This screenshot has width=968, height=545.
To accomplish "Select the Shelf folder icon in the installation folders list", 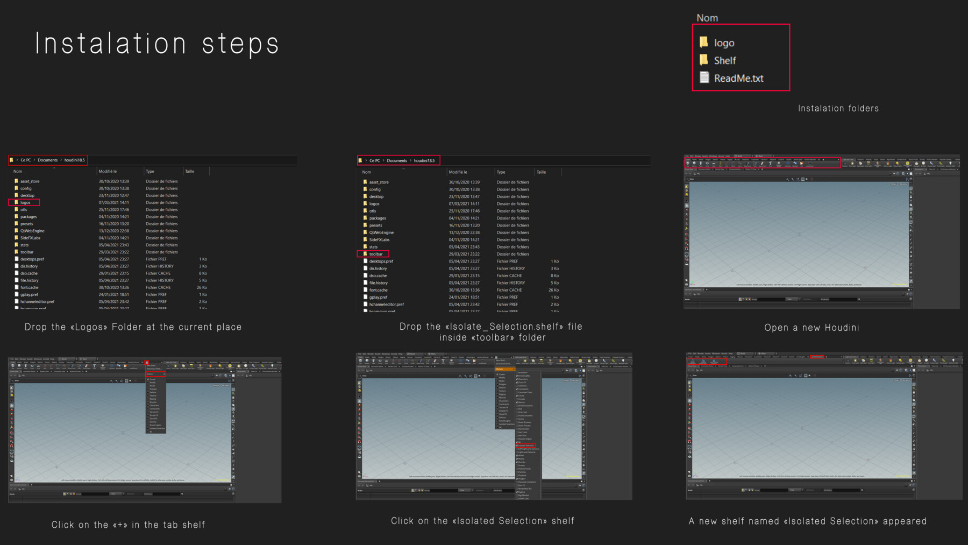I will click(703, 60).
